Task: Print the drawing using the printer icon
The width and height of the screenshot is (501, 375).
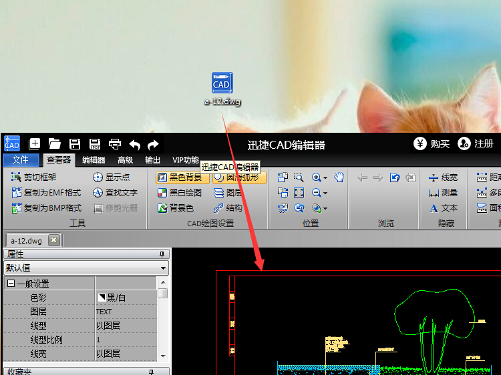Action: click(115, 144)
